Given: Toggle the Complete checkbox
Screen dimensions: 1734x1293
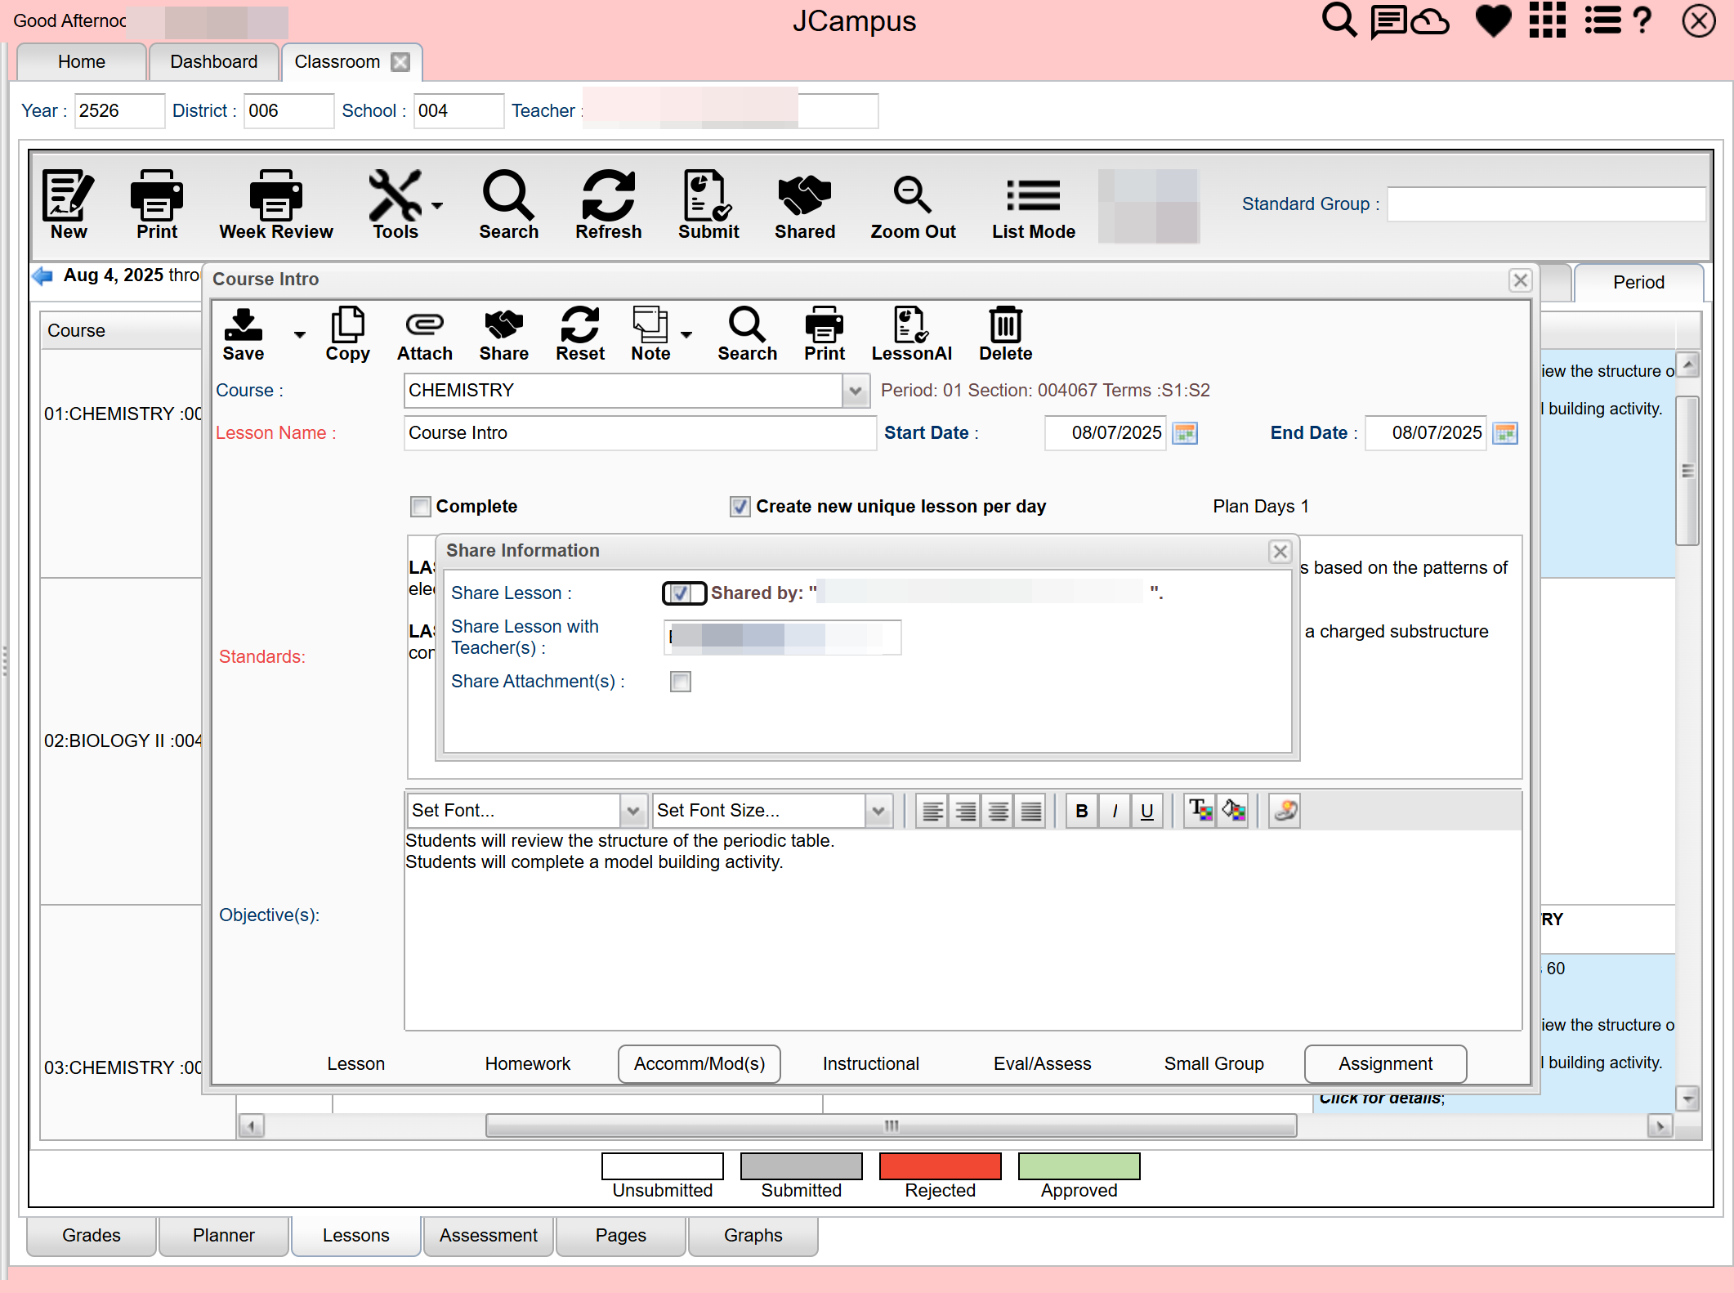Looking at the screenshot, I should click(421, 507).
